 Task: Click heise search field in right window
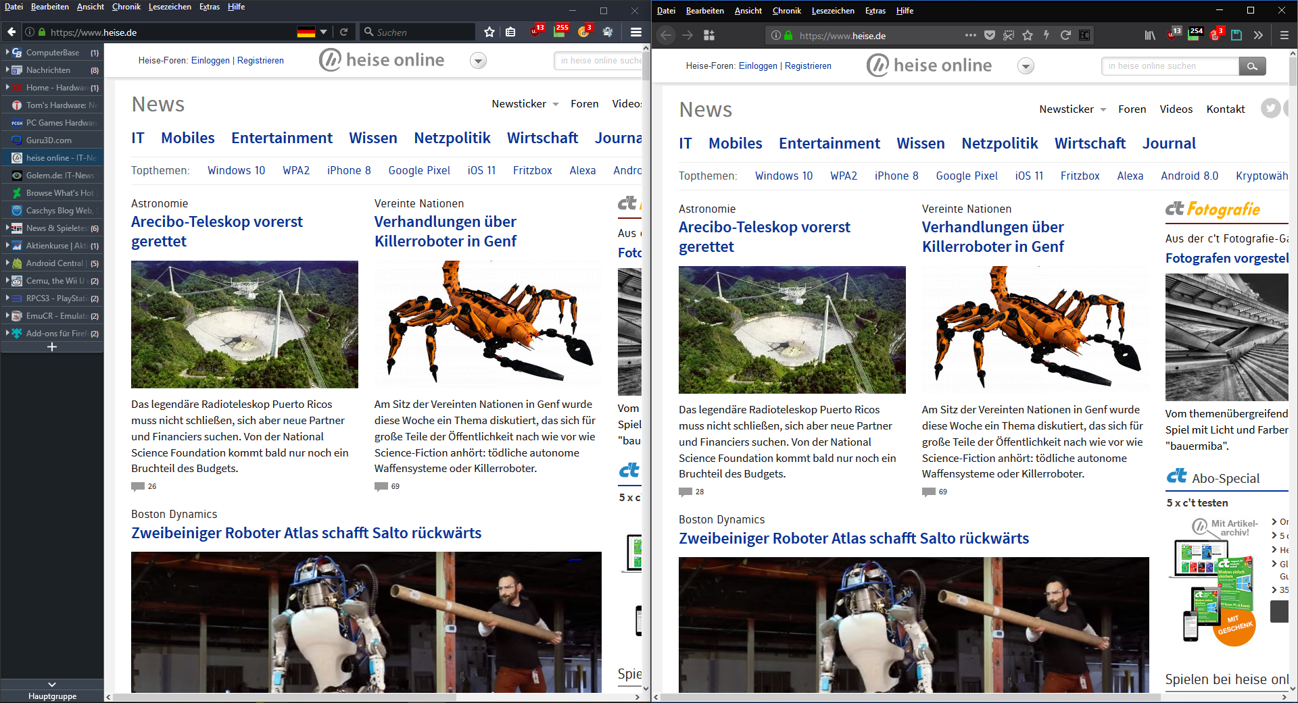[1170, 66]
